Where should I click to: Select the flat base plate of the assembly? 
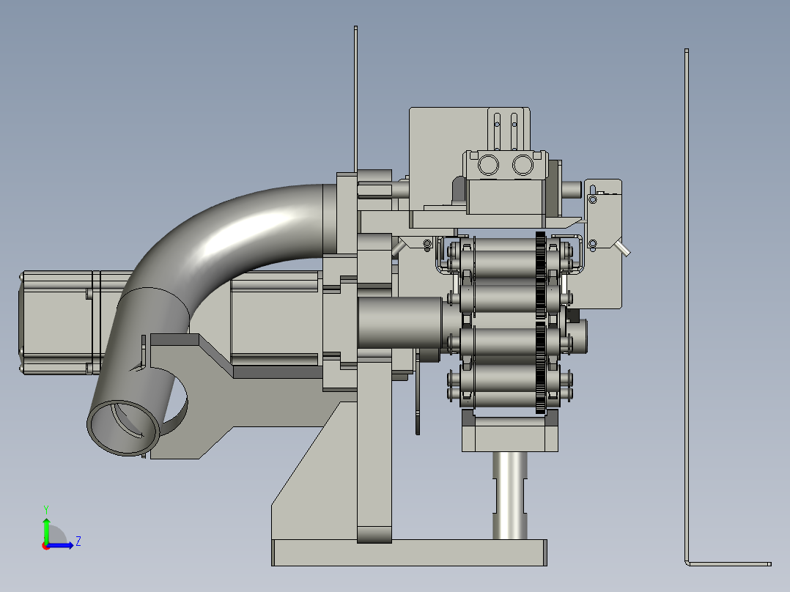click(x=409, y=552)
